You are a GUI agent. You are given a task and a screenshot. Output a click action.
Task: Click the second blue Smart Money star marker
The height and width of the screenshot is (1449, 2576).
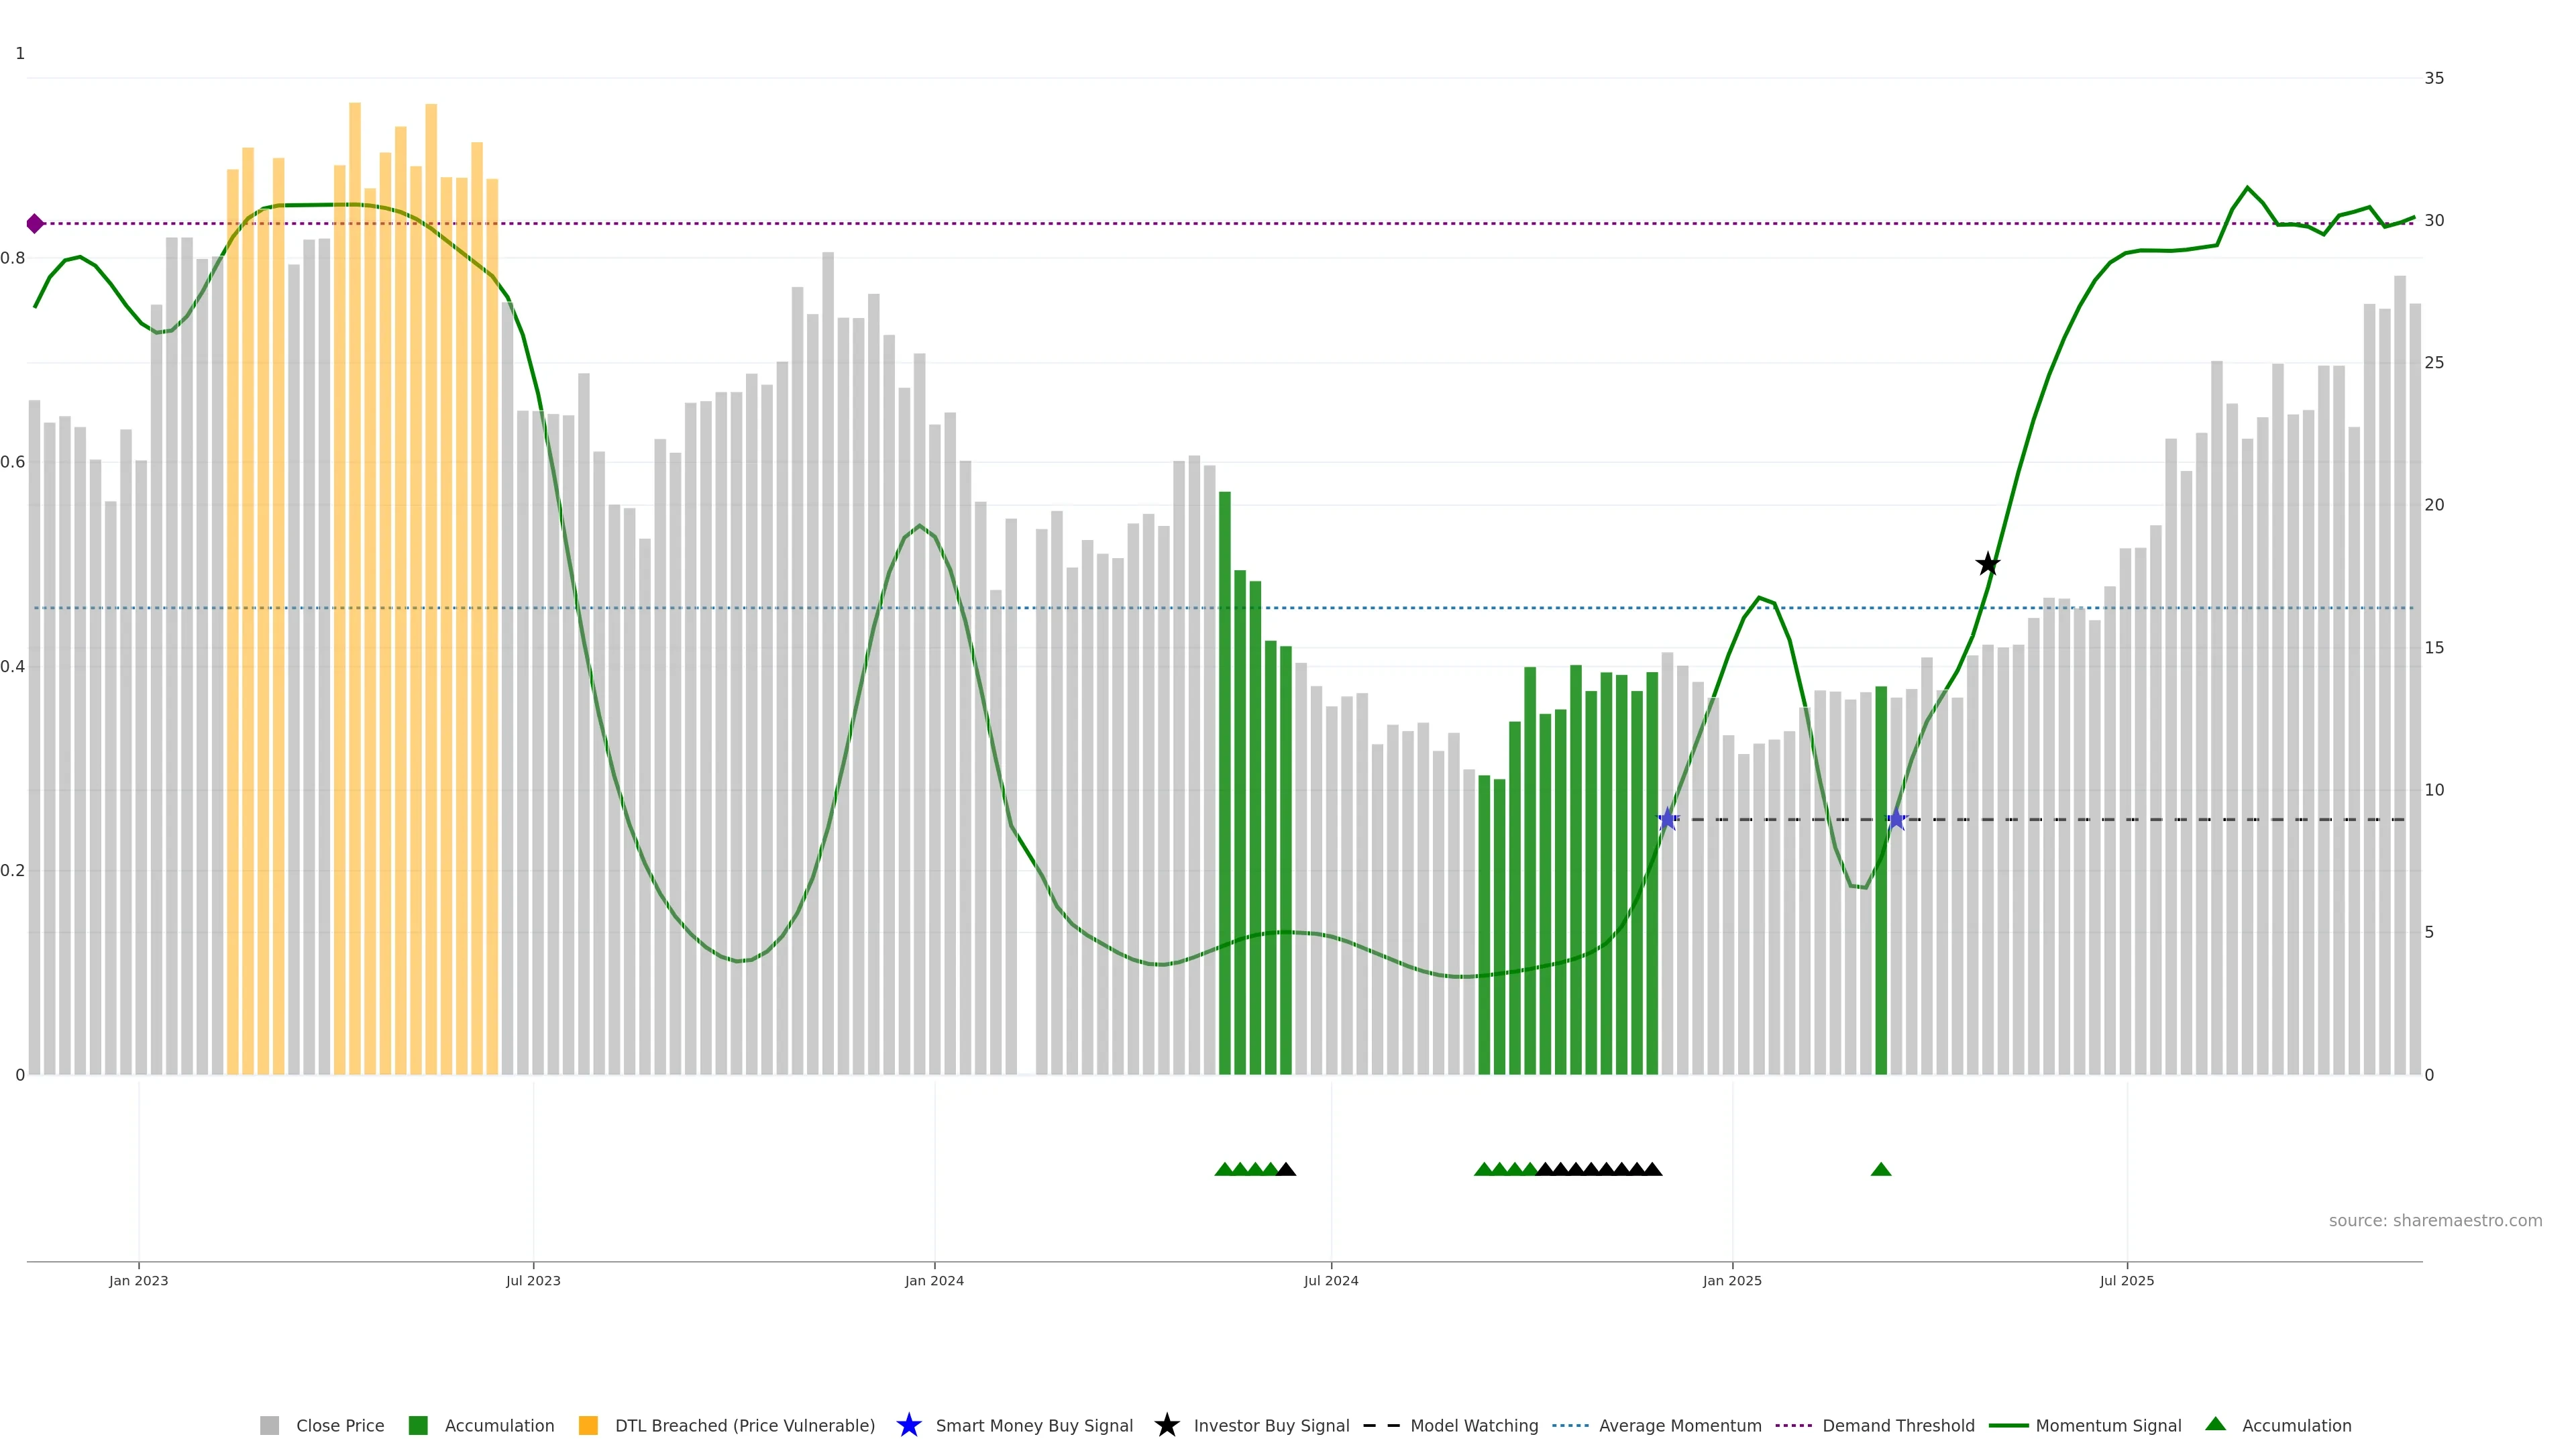point(1896,819)
